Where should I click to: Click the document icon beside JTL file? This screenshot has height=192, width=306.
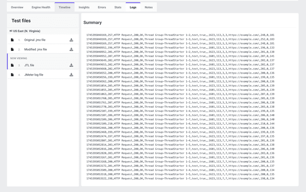click(x=12, y=65)
